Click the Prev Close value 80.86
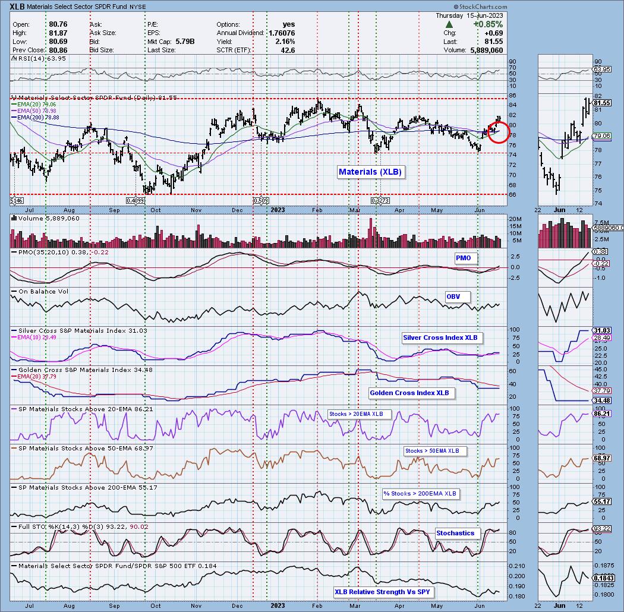This screenshot has height=612, width=624. pos(58,50)
